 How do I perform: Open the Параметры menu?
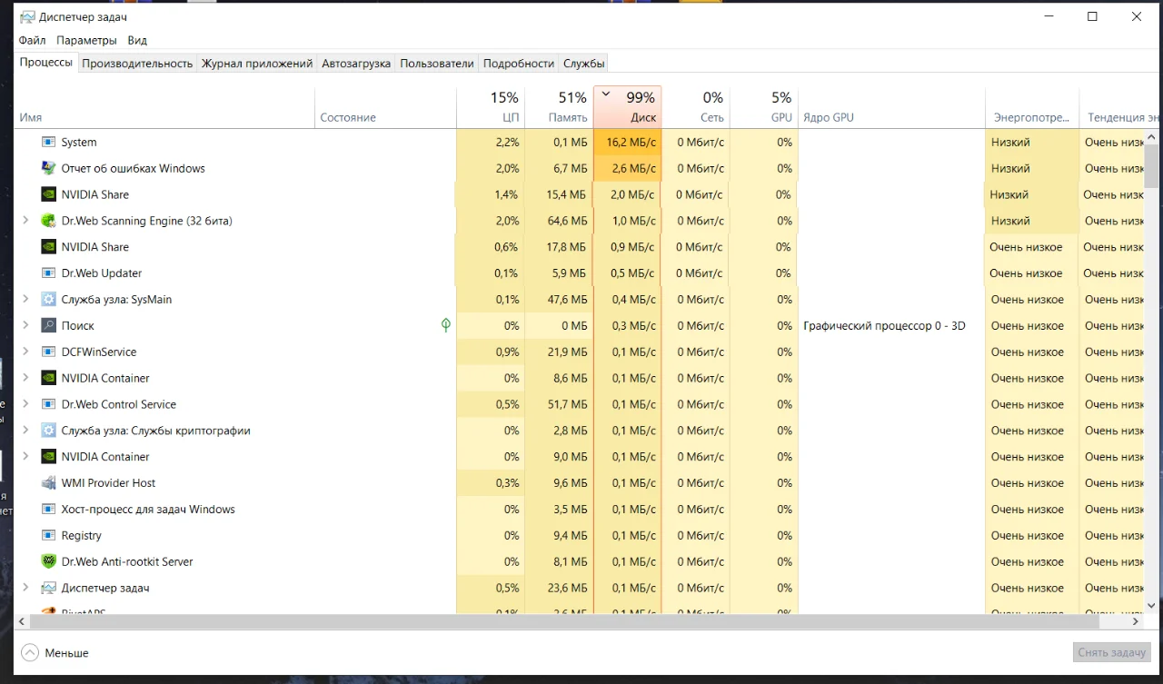tap(86, 41)
